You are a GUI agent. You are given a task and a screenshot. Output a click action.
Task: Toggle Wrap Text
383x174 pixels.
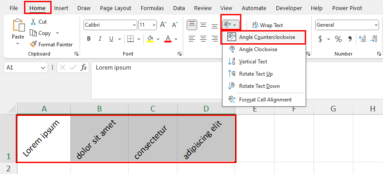point(268,25)
